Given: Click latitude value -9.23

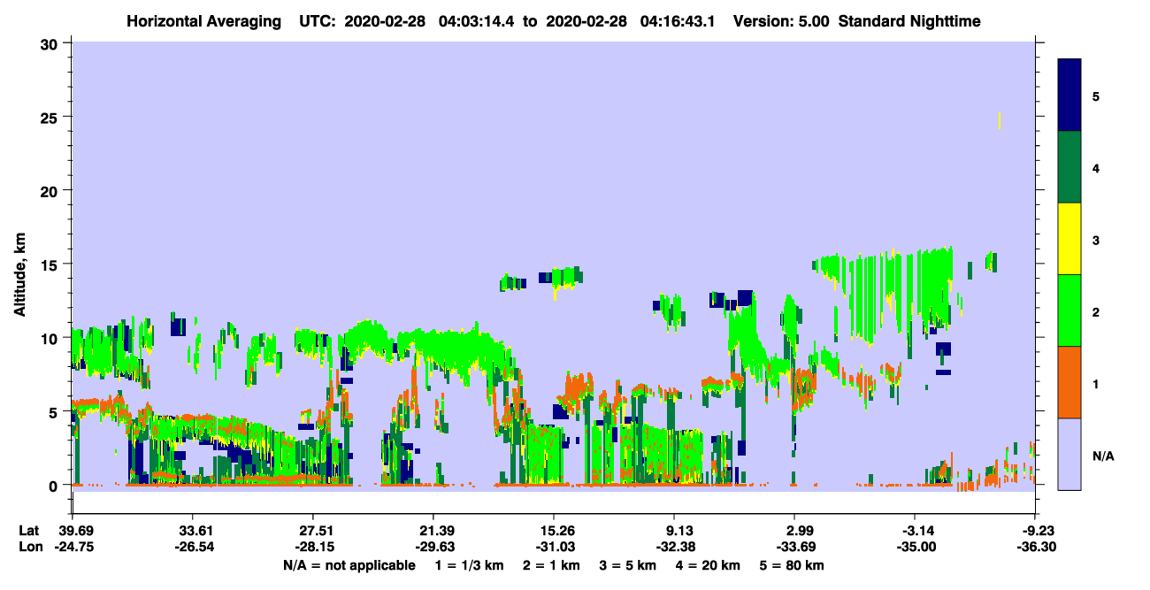Looking at the screenshot, I should [x=1036, y=531].
